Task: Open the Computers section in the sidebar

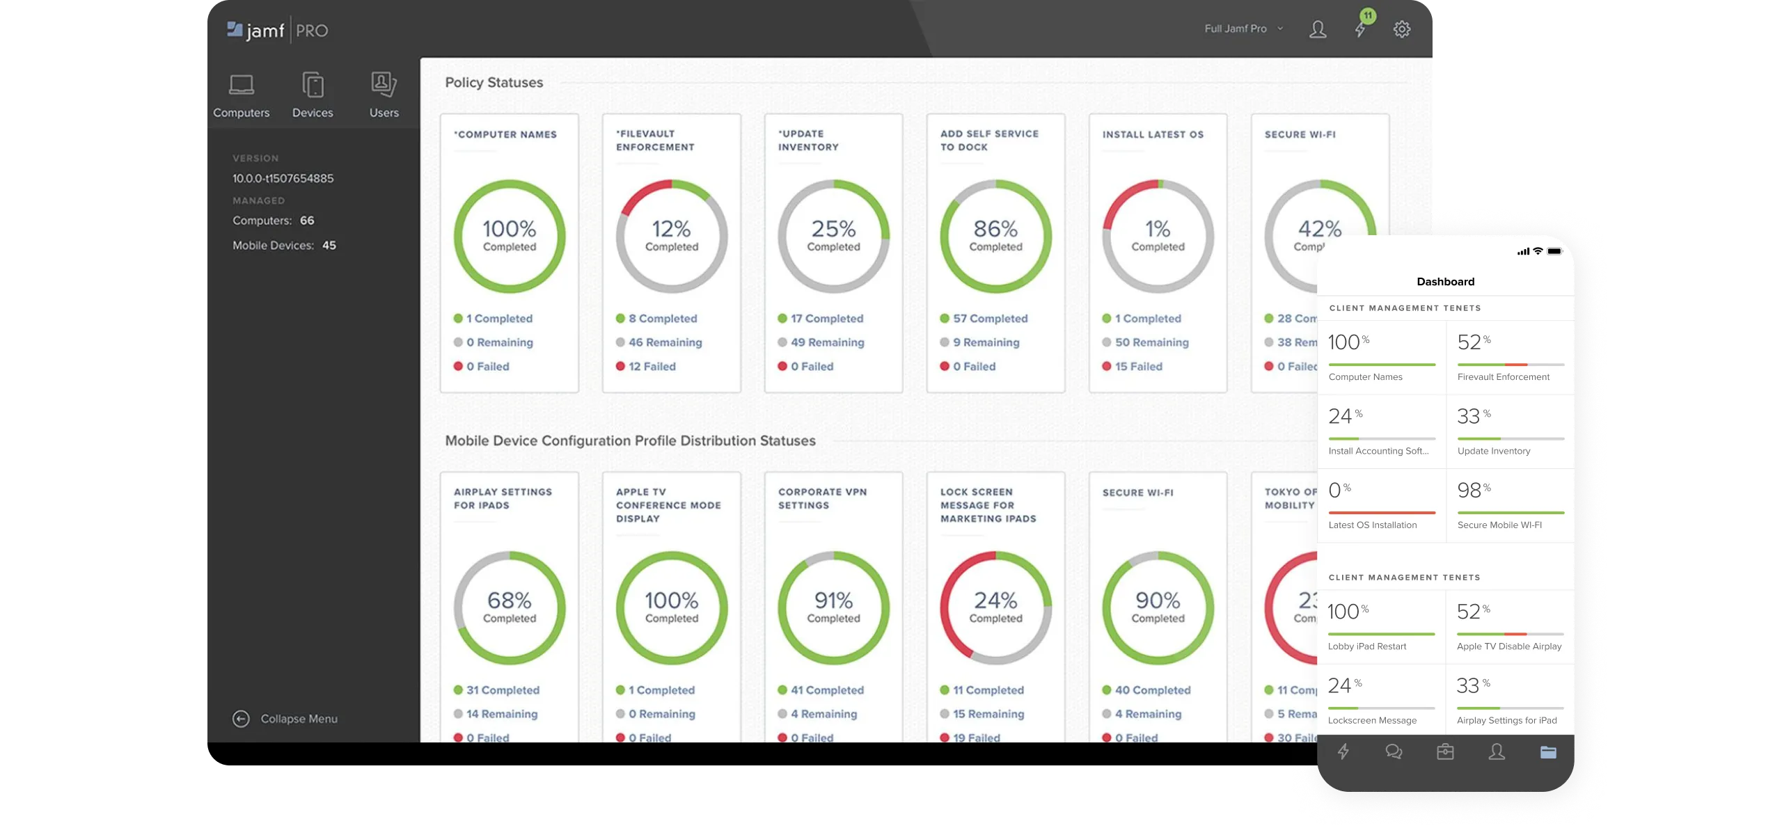Action: pyautogui.click(x=240, y=94)
